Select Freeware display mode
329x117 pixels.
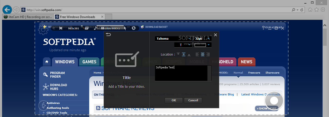tap(254, 73)
